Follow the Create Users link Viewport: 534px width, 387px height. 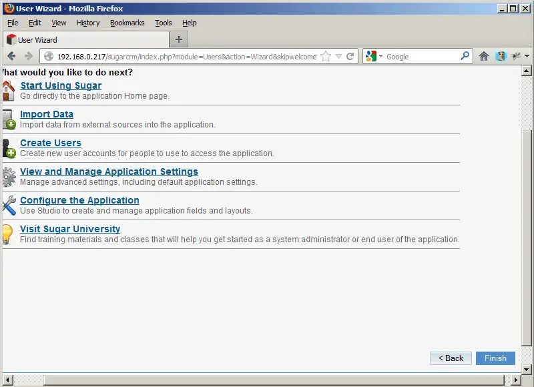pyautogui.click(x=51, y=143)
